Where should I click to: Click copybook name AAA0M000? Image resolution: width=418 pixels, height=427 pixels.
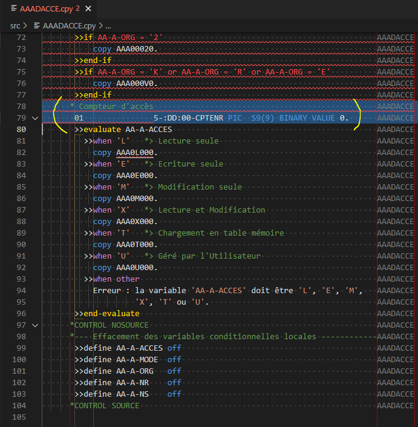135,199
